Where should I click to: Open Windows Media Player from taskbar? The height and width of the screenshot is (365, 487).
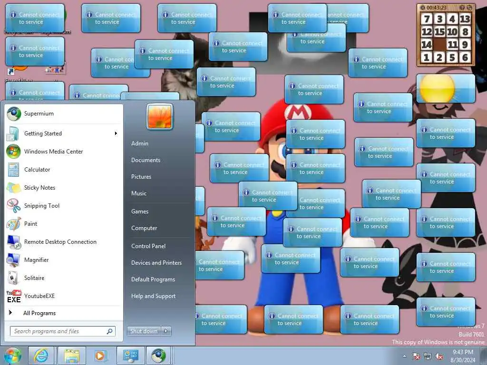click(x=100, y=355)
